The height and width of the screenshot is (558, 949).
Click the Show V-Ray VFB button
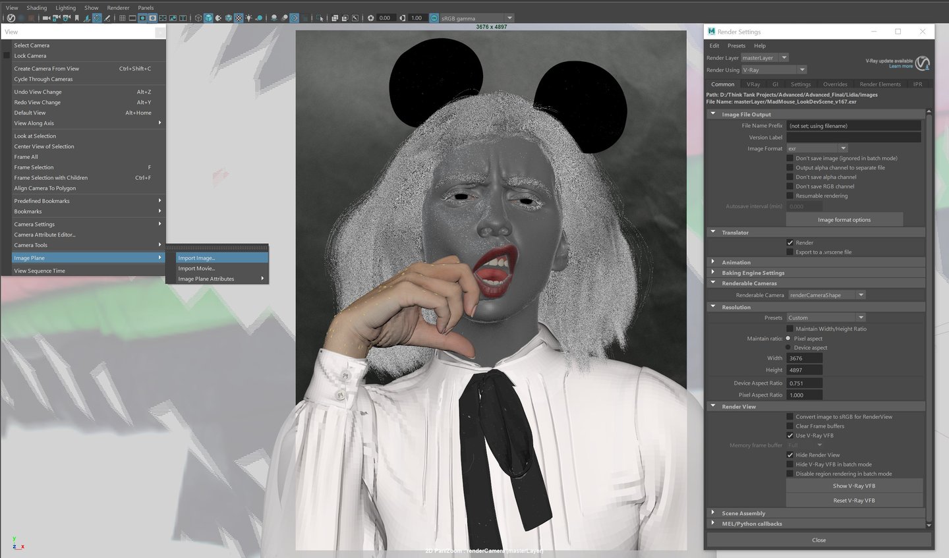[x=853, y=486]
